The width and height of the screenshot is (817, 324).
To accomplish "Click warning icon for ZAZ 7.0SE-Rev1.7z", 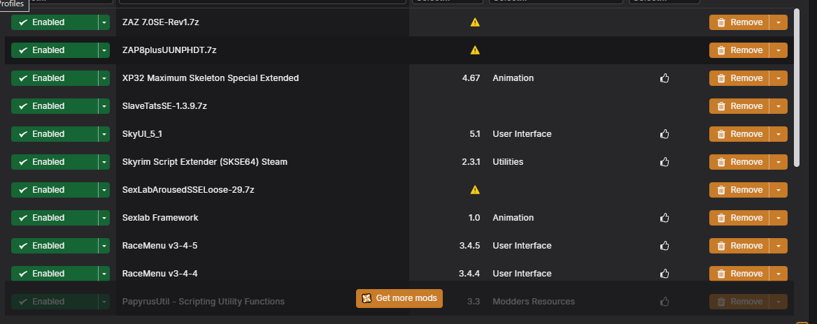I will point(475,22).
